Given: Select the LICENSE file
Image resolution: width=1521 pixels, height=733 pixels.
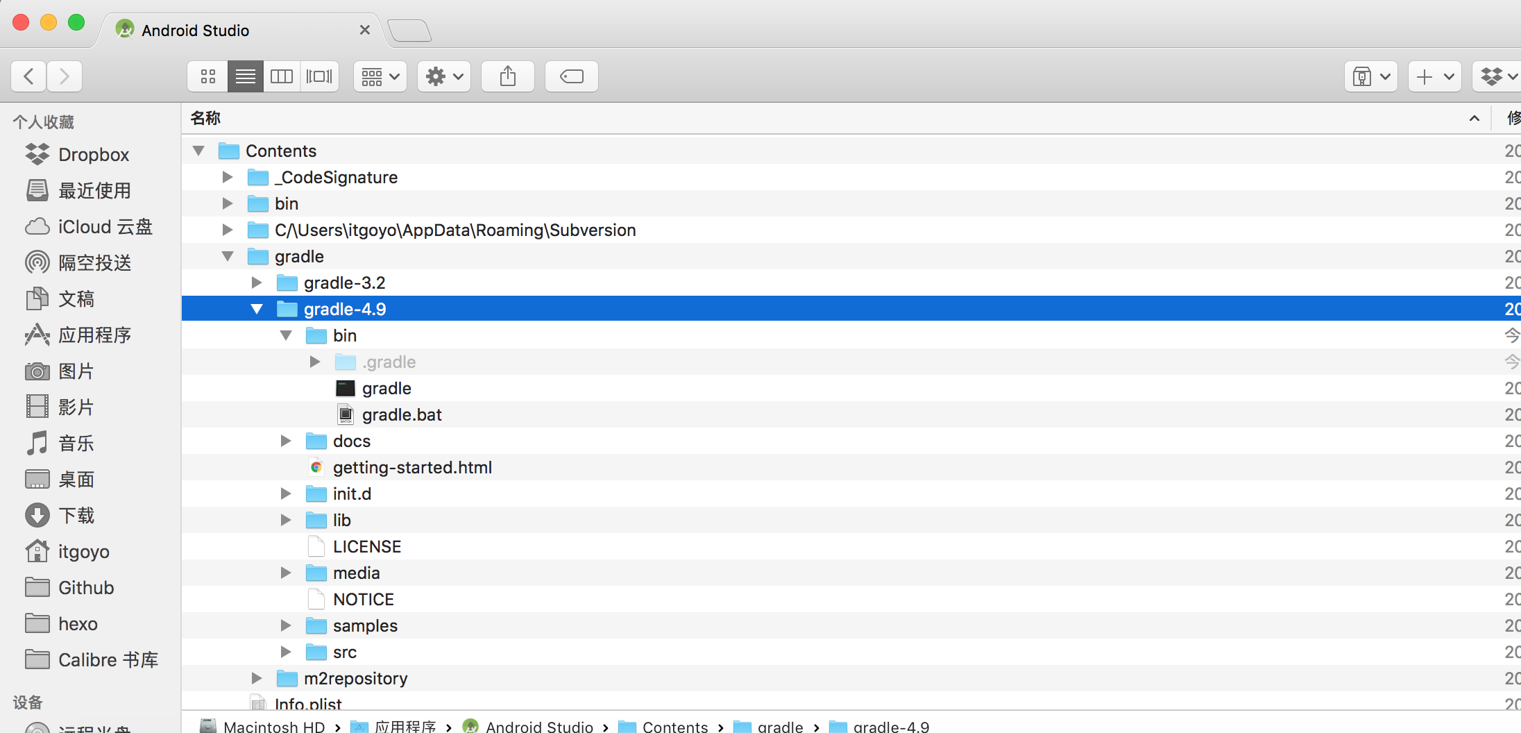Looking at the screenshot, I should point(851,546).
